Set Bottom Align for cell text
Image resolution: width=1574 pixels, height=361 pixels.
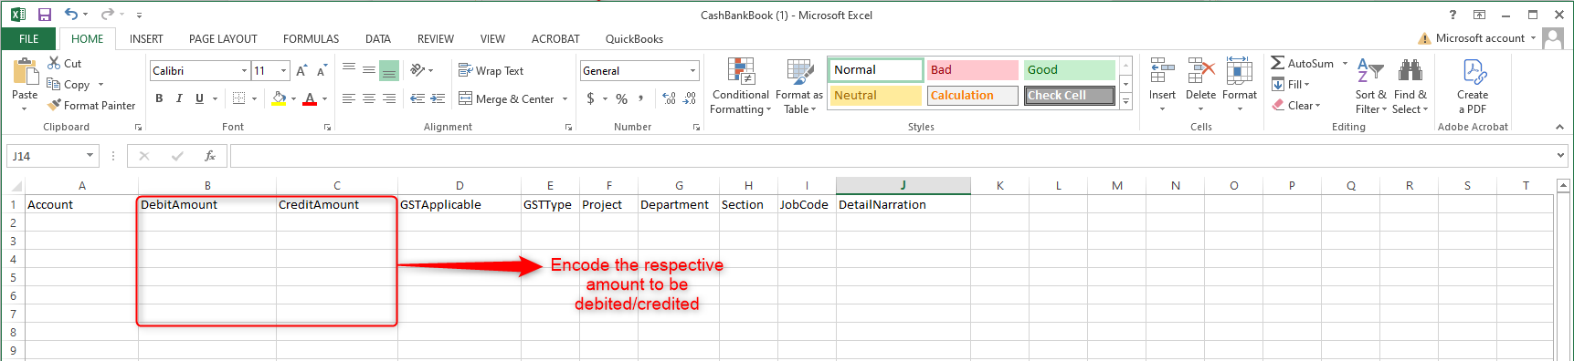389,70
